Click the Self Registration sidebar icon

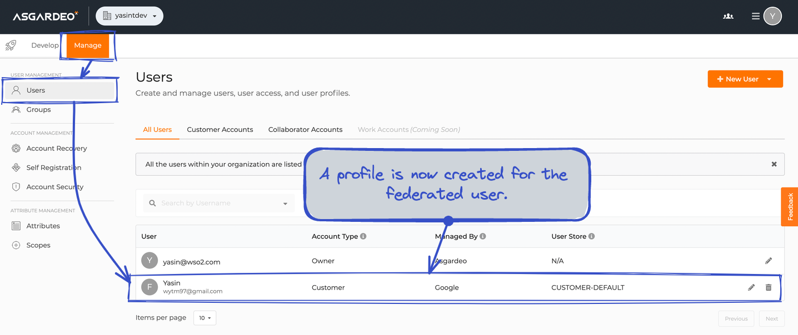[16, 167]
